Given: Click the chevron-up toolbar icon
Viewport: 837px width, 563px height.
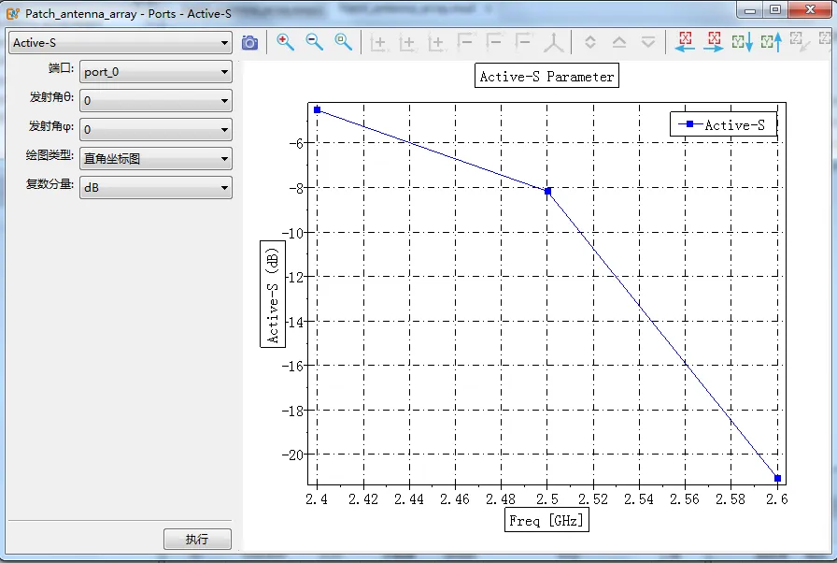Looking at the screenshot, I should pos(618,43).
